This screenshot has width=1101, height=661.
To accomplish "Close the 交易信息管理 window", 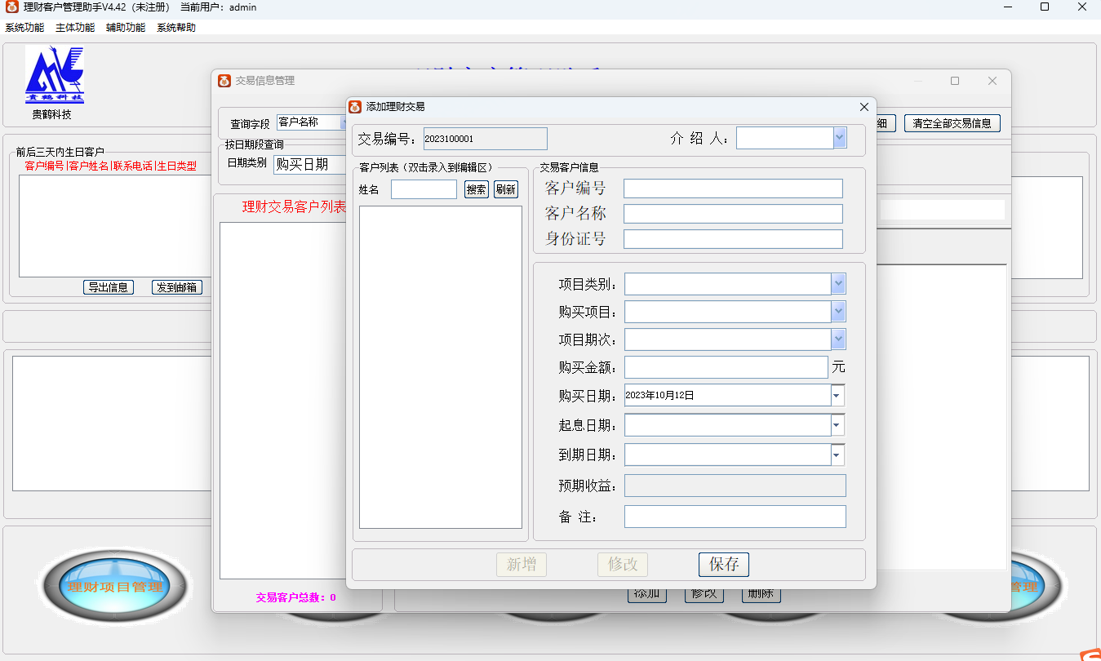I will point(992,81).
